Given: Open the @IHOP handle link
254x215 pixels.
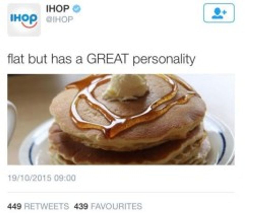Looking at the screenshot, I should (x=59, y=20).
